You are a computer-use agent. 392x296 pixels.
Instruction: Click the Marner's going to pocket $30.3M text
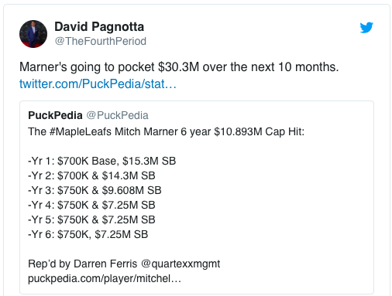(x=109, y=67)
